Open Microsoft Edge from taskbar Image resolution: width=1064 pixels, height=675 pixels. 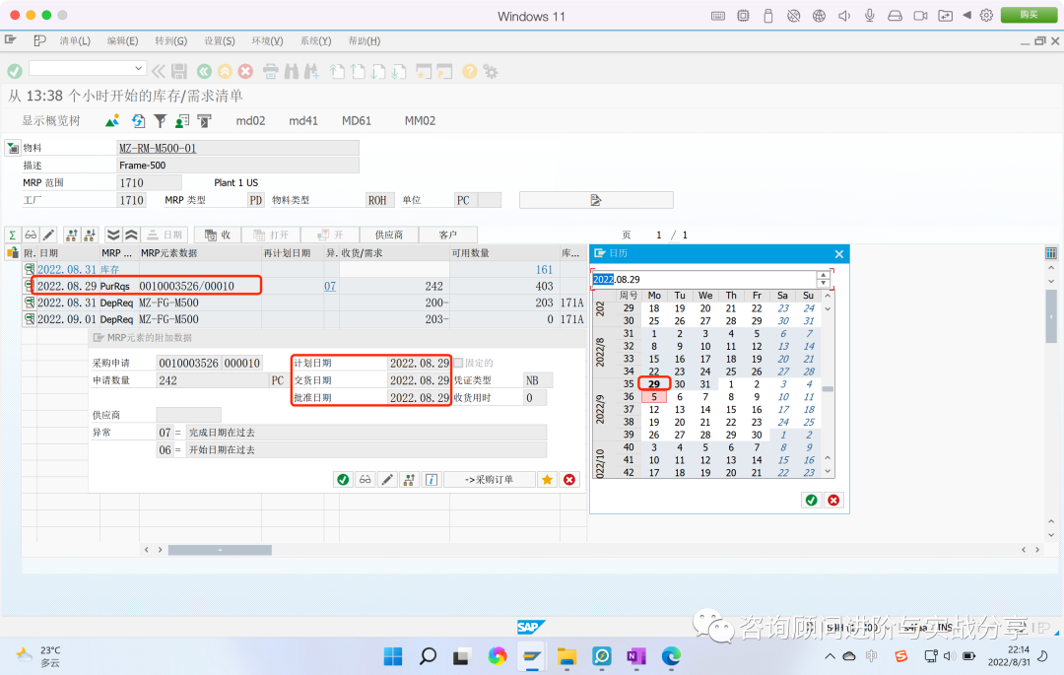pyautogui.click(x=671, y=656)
